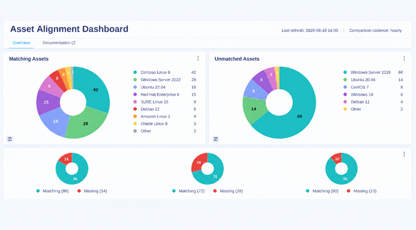Click the green 28 slice in Matching Assets
Viewport: 416px width, 230px height.
[86, 123]
